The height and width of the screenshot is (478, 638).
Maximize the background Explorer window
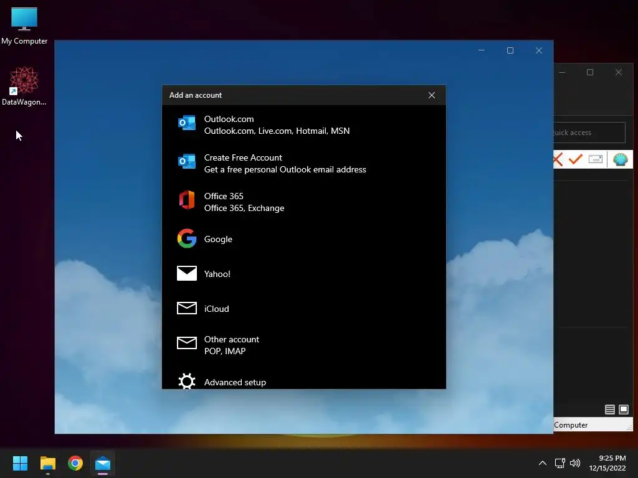pos(590,72)
